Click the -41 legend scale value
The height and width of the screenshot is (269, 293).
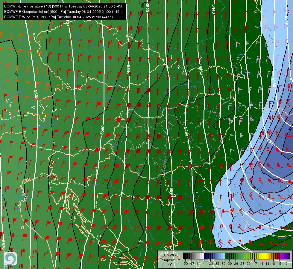click(204, 264)
